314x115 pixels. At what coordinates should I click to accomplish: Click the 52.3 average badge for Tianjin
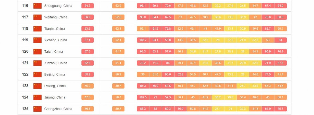pyautogui.click(x=118, y=29)
